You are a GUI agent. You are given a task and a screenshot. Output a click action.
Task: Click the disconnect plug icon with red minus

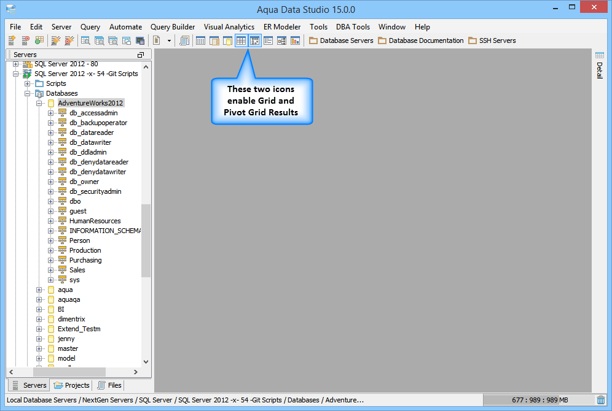pos(69,40)
